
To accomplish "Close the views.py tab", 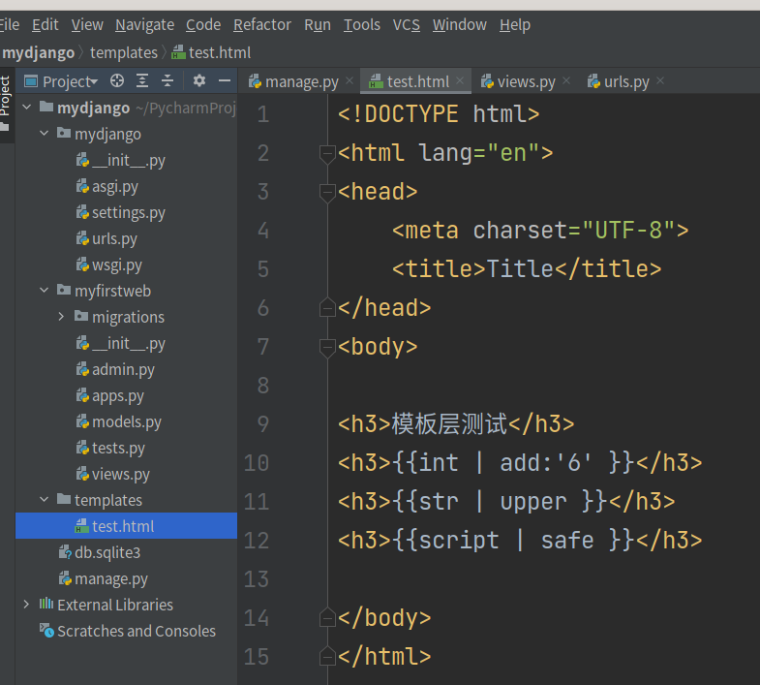I will click(566, 81).
